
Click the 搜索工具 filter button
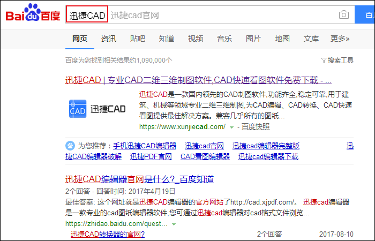[337, 60]
